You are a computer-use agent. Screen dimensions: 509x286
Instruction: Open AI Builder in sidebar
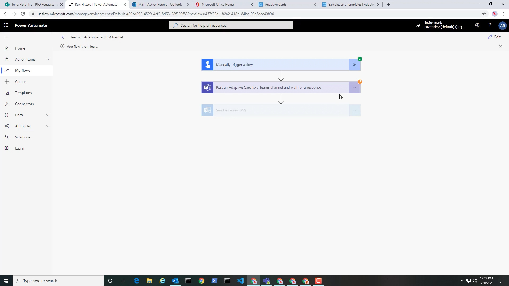[x=23, y=126]
